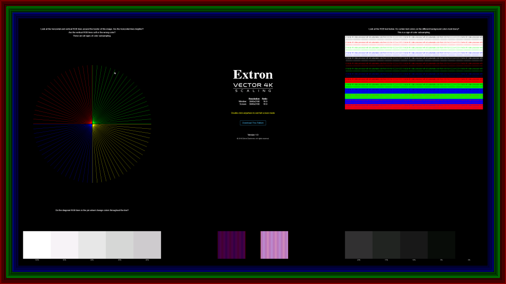This screenshot has height=284, width=506.
Task: Click the dark purple striped test patch
Action: (231, 245)
